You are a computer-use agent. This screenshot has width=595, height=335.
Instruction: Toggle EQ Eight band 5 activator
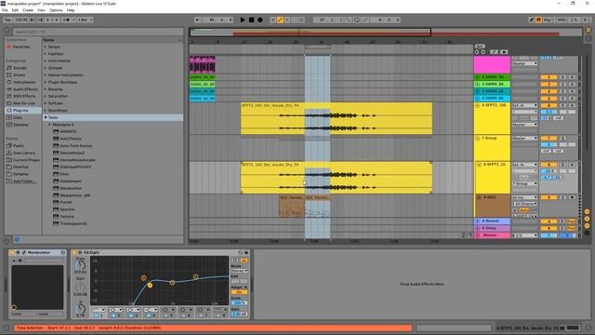coord(165,315)
